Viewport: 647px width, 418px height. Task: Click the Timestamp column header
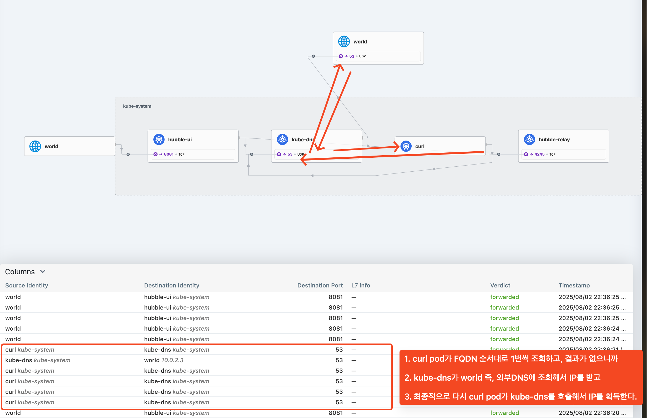(574, 285)
